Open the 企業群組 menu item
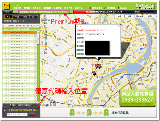160x121 pixels. tap(58, 8)
